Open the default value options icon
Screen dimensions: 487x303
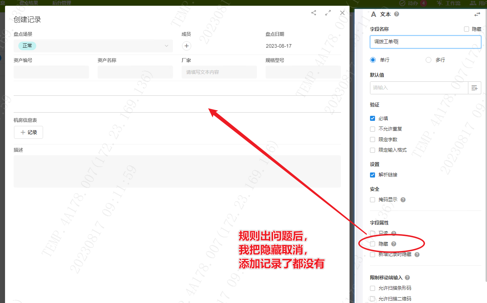coord(474,88)
